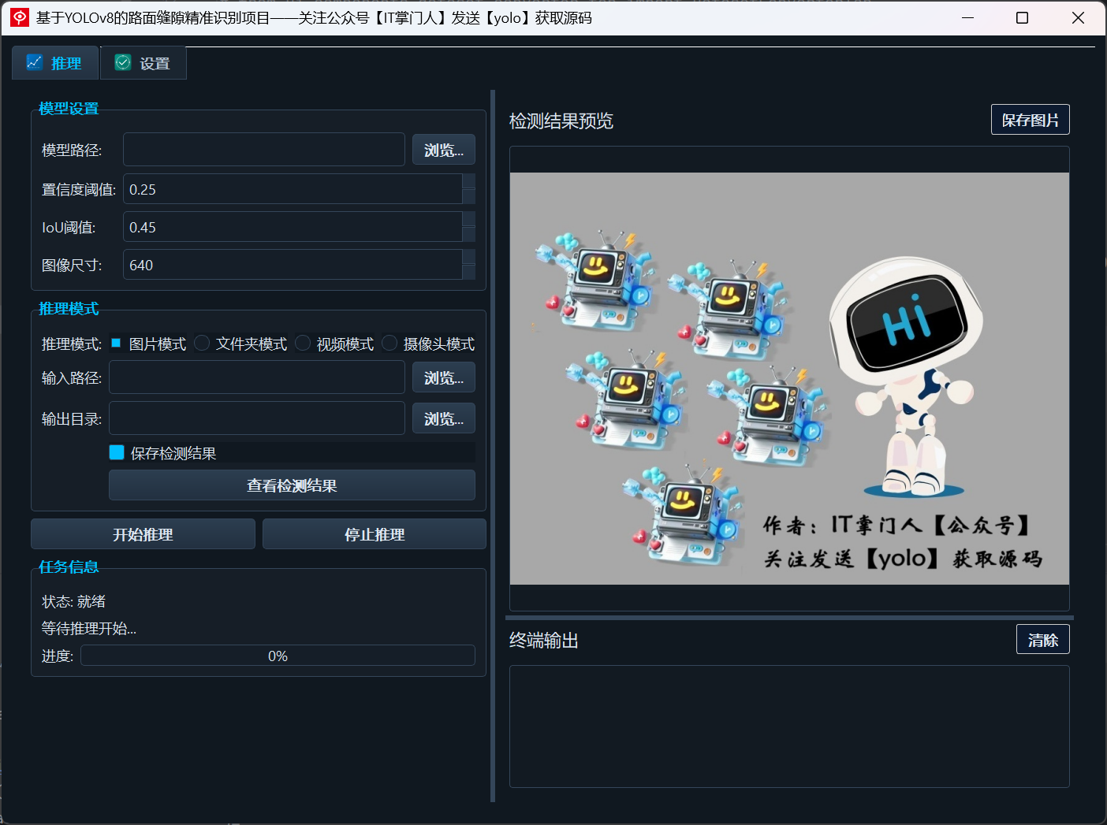Image resolution: width=1107 pixels, height=825 pixels.
Task: Click 停止推理 to stop inference
Action: (x=374, y=533)
